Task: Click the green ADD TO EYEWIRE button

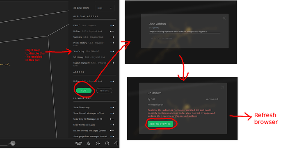Action: (160, 124)
